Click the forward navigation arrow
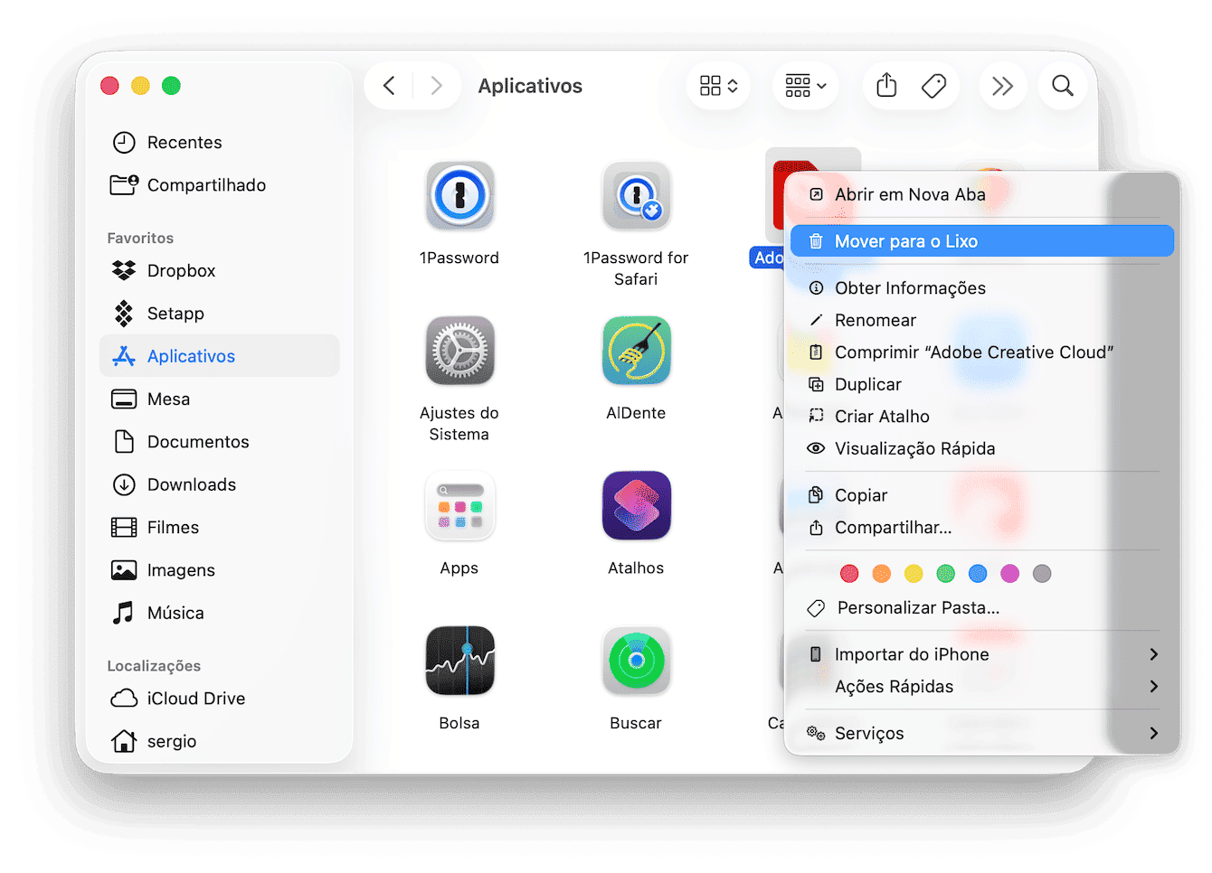The width and height of the screenshot is (1212, 873). pyautogui.click(x=437, y=86)
